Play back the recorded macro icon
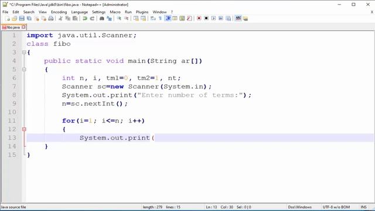The height and width of the screenshot is (211, 375). [x=213, y=18]
